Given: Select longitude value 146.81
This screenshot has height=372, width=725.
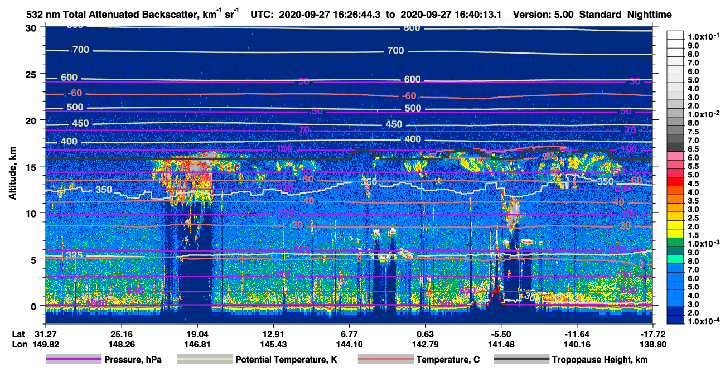Looking at the screenshot, I should tap(197, 344).
